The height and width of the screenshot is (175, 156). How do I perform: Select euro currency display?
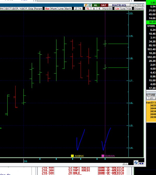[100, 9]
